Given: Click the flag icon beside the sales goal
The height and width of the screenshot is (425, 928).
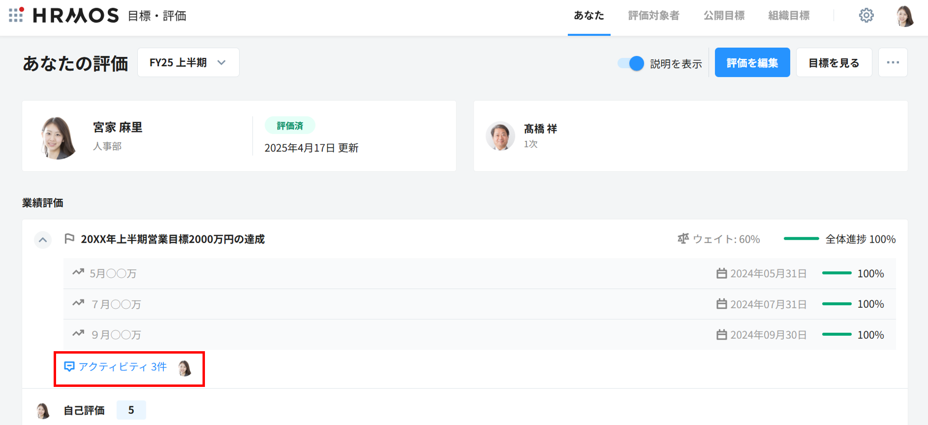Looking at the screenshot, I should pyautogui.click(x=69, y=239).
